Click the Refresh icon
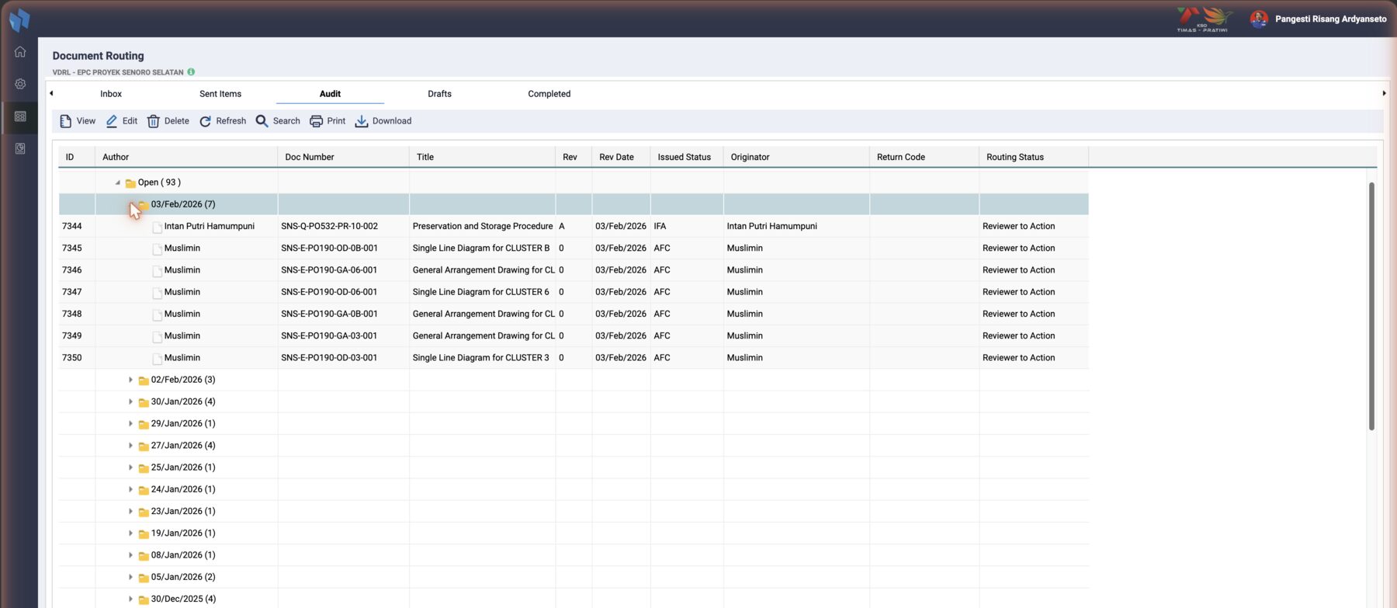 (x=205, y=121)
